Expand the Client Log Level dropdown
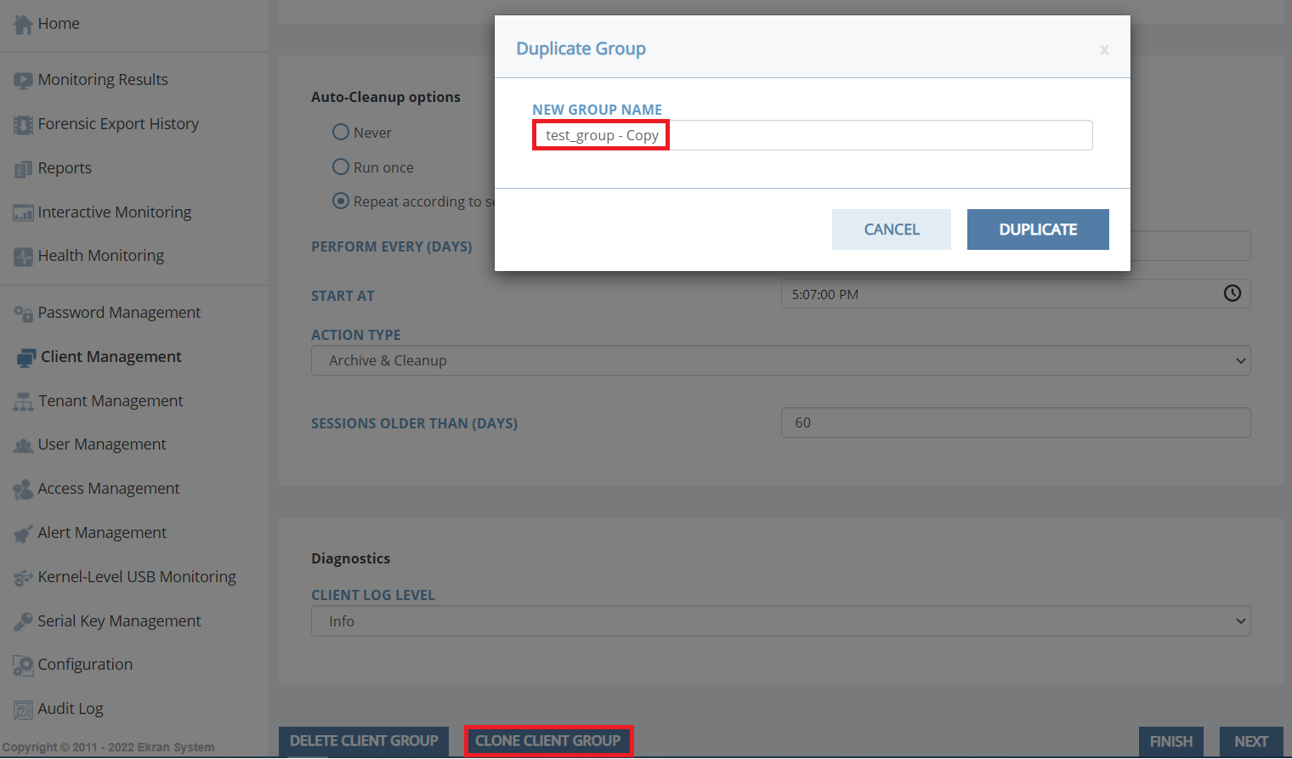The width and height of the screenshot is (1292, 759). click(x=780, y=621)
